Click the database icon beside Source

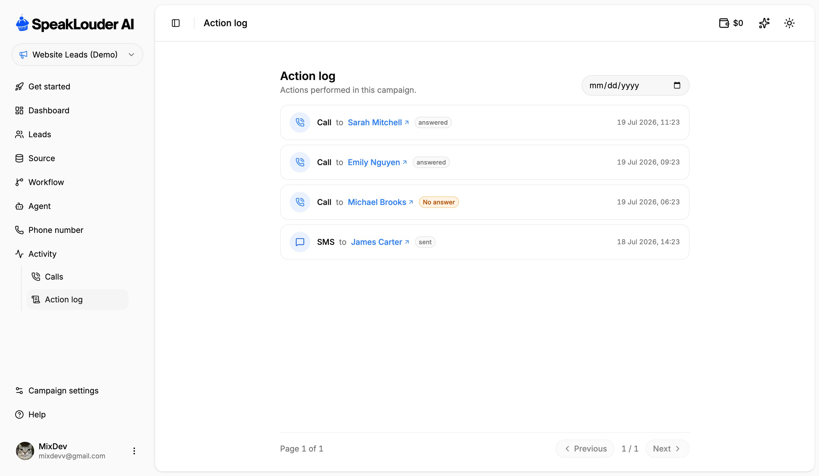point(19,159)
